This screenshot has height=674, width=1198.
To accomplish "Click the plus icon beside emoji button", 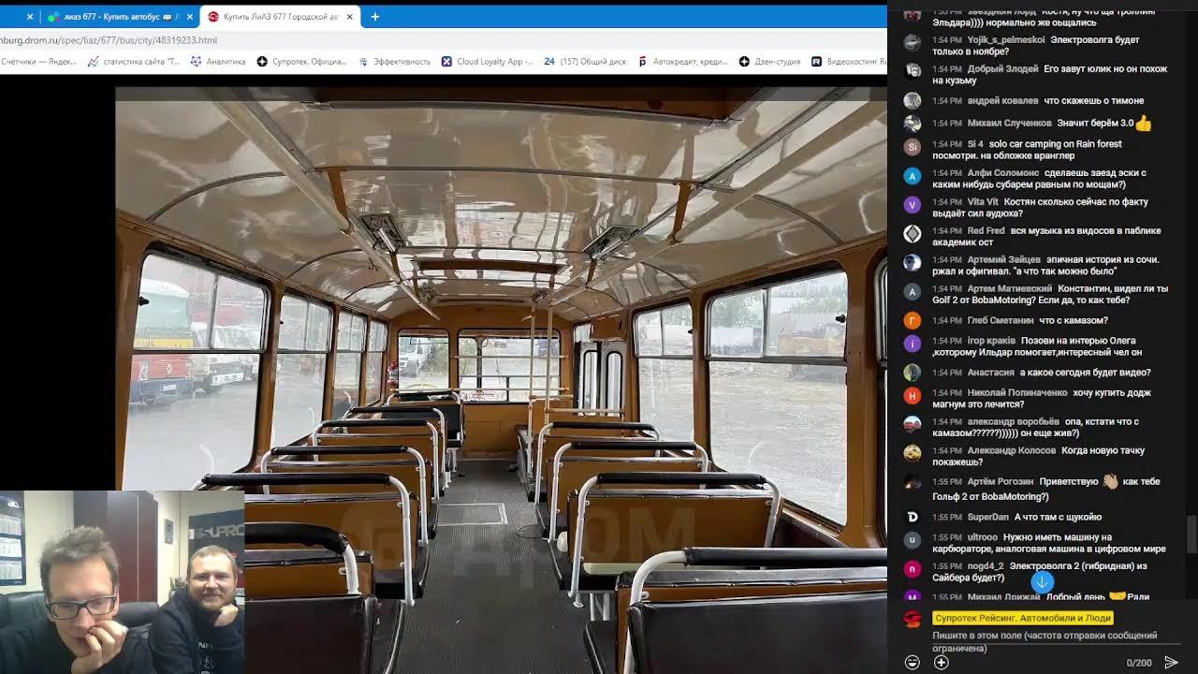I will [942, 662].
